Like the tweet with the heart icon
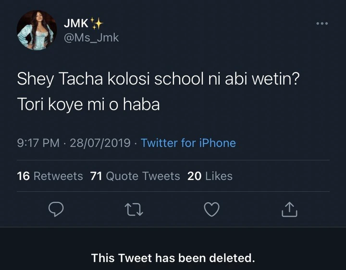This screenshot has width=346, height=270. (x=211, y=209)
